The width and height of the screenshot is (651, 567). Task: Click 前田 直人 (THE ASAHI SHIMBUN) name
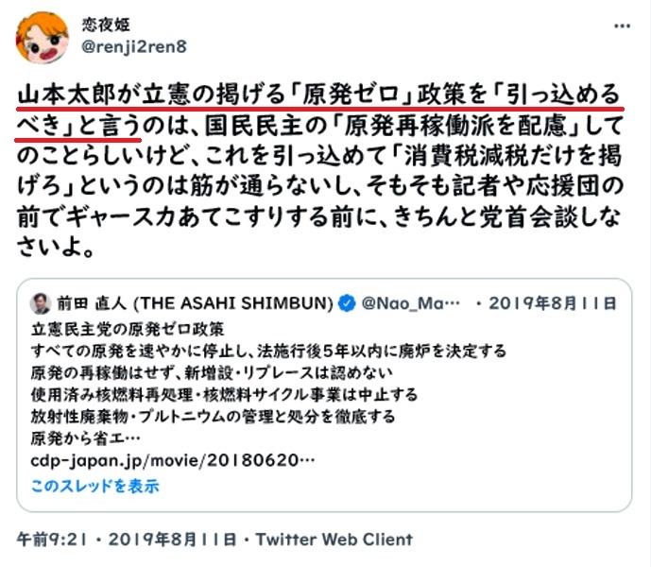click(x=195, y=303)
